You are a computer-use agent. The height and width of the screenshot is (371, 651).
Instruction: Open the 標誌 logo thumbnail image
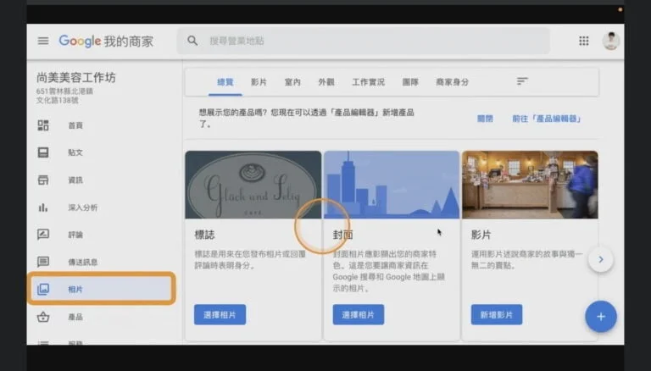pos(253,185)
